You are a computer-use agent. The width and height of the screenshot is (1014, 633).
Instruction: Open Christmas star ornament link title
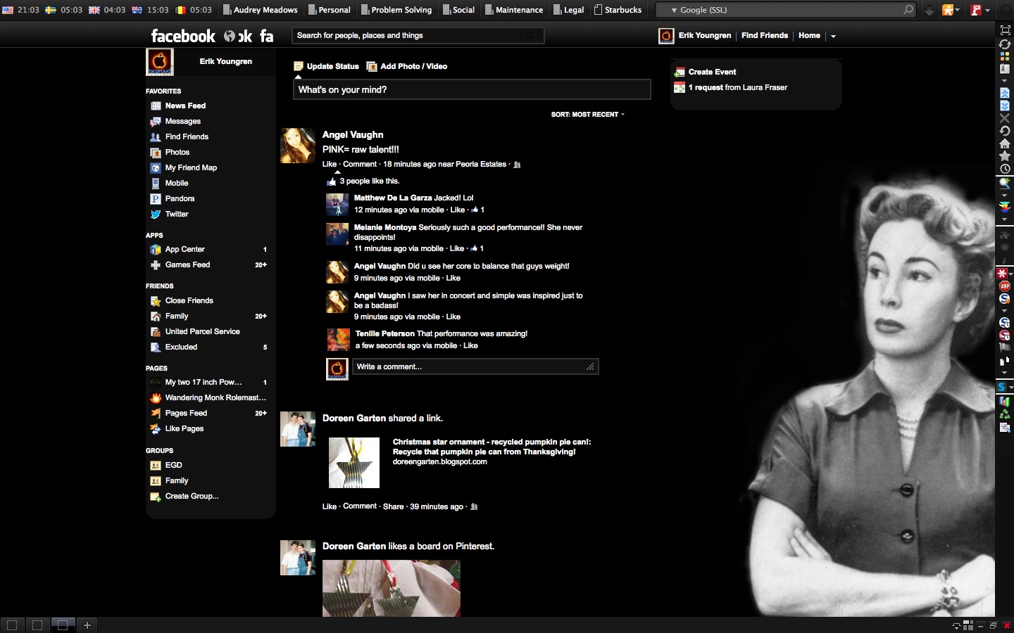pos(492,447)
